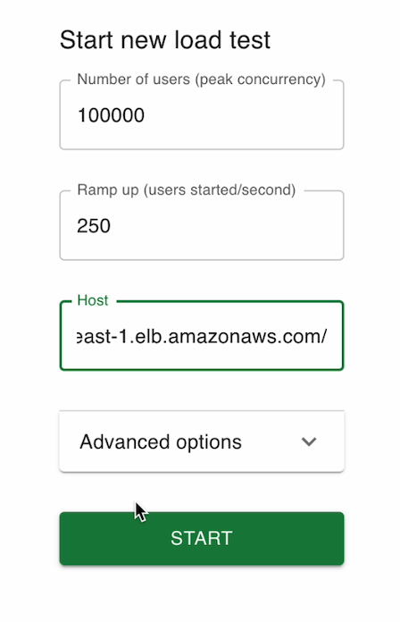
Task: Launch the load test with START
Action: tap(202, 538)
